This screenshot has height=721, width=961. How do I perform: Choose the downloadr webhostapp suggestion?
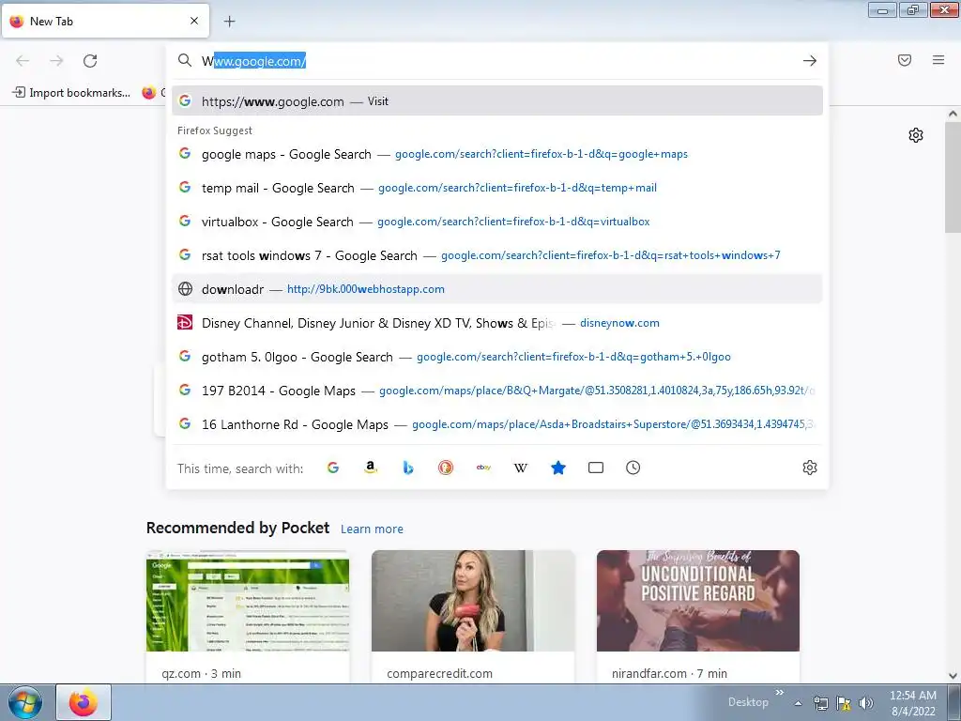coord(497,289)
